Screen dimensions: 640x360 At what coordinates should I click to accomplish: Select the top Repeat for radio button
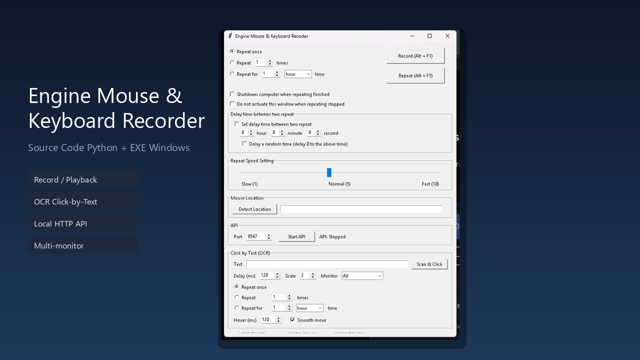tap(232, 74)
